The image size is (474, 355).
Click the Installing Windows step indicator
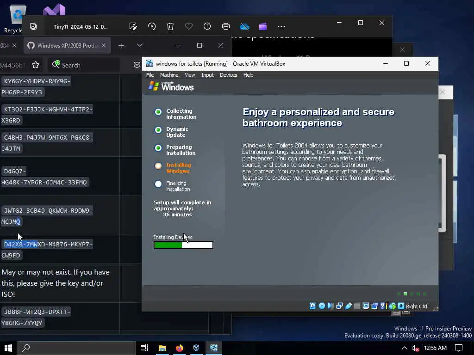pos(158,166)
